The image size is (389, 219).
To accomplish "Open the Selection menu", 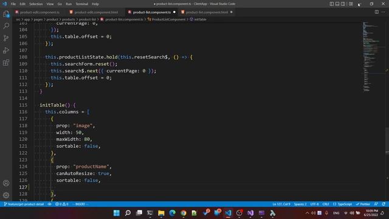I will (36, 4).
